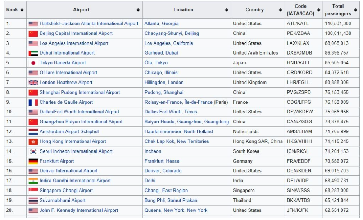
Task: Open Dubai International Airport link
Action: tap(67, 53)
